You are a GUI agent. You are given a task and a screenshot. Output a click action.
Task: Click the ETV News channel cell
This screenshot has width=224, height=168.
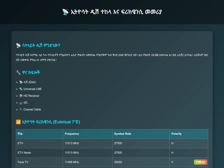tap(39, 153)
